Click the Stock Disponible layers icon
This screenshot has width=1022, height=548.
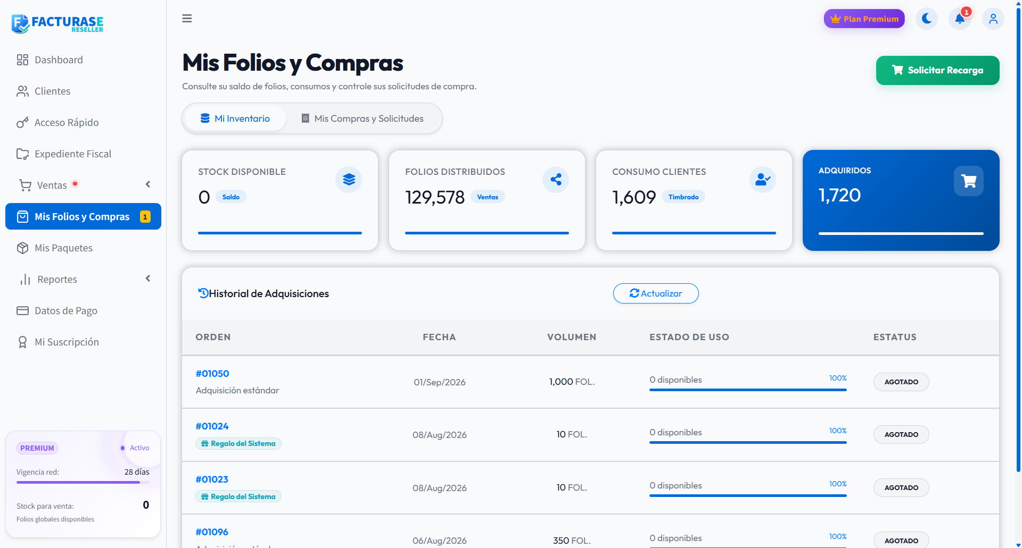tap(349, 180)
